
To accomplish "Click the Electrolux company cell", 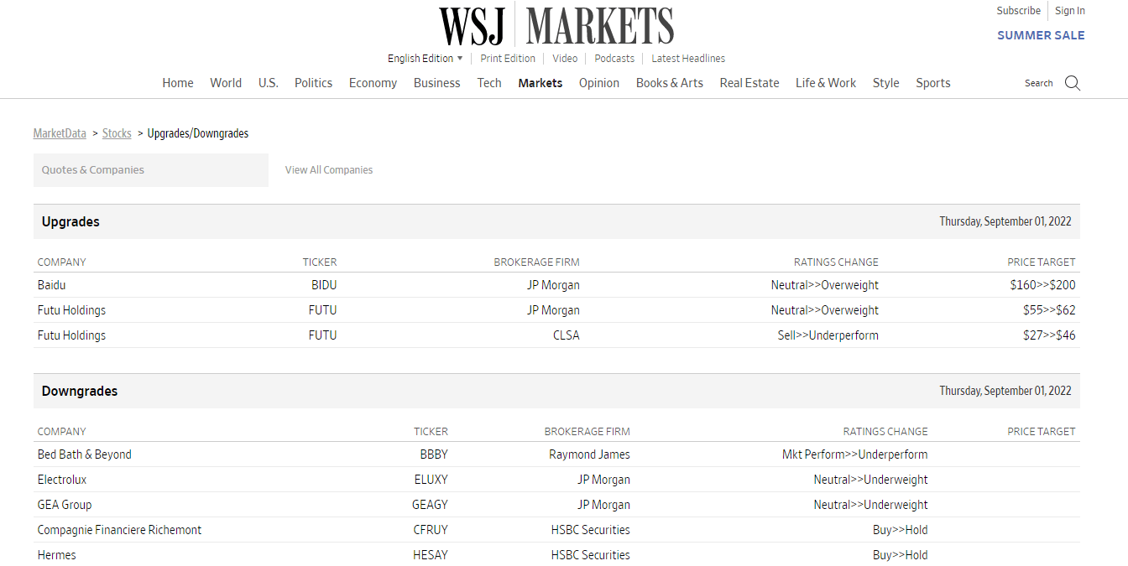I will [62, 480].
